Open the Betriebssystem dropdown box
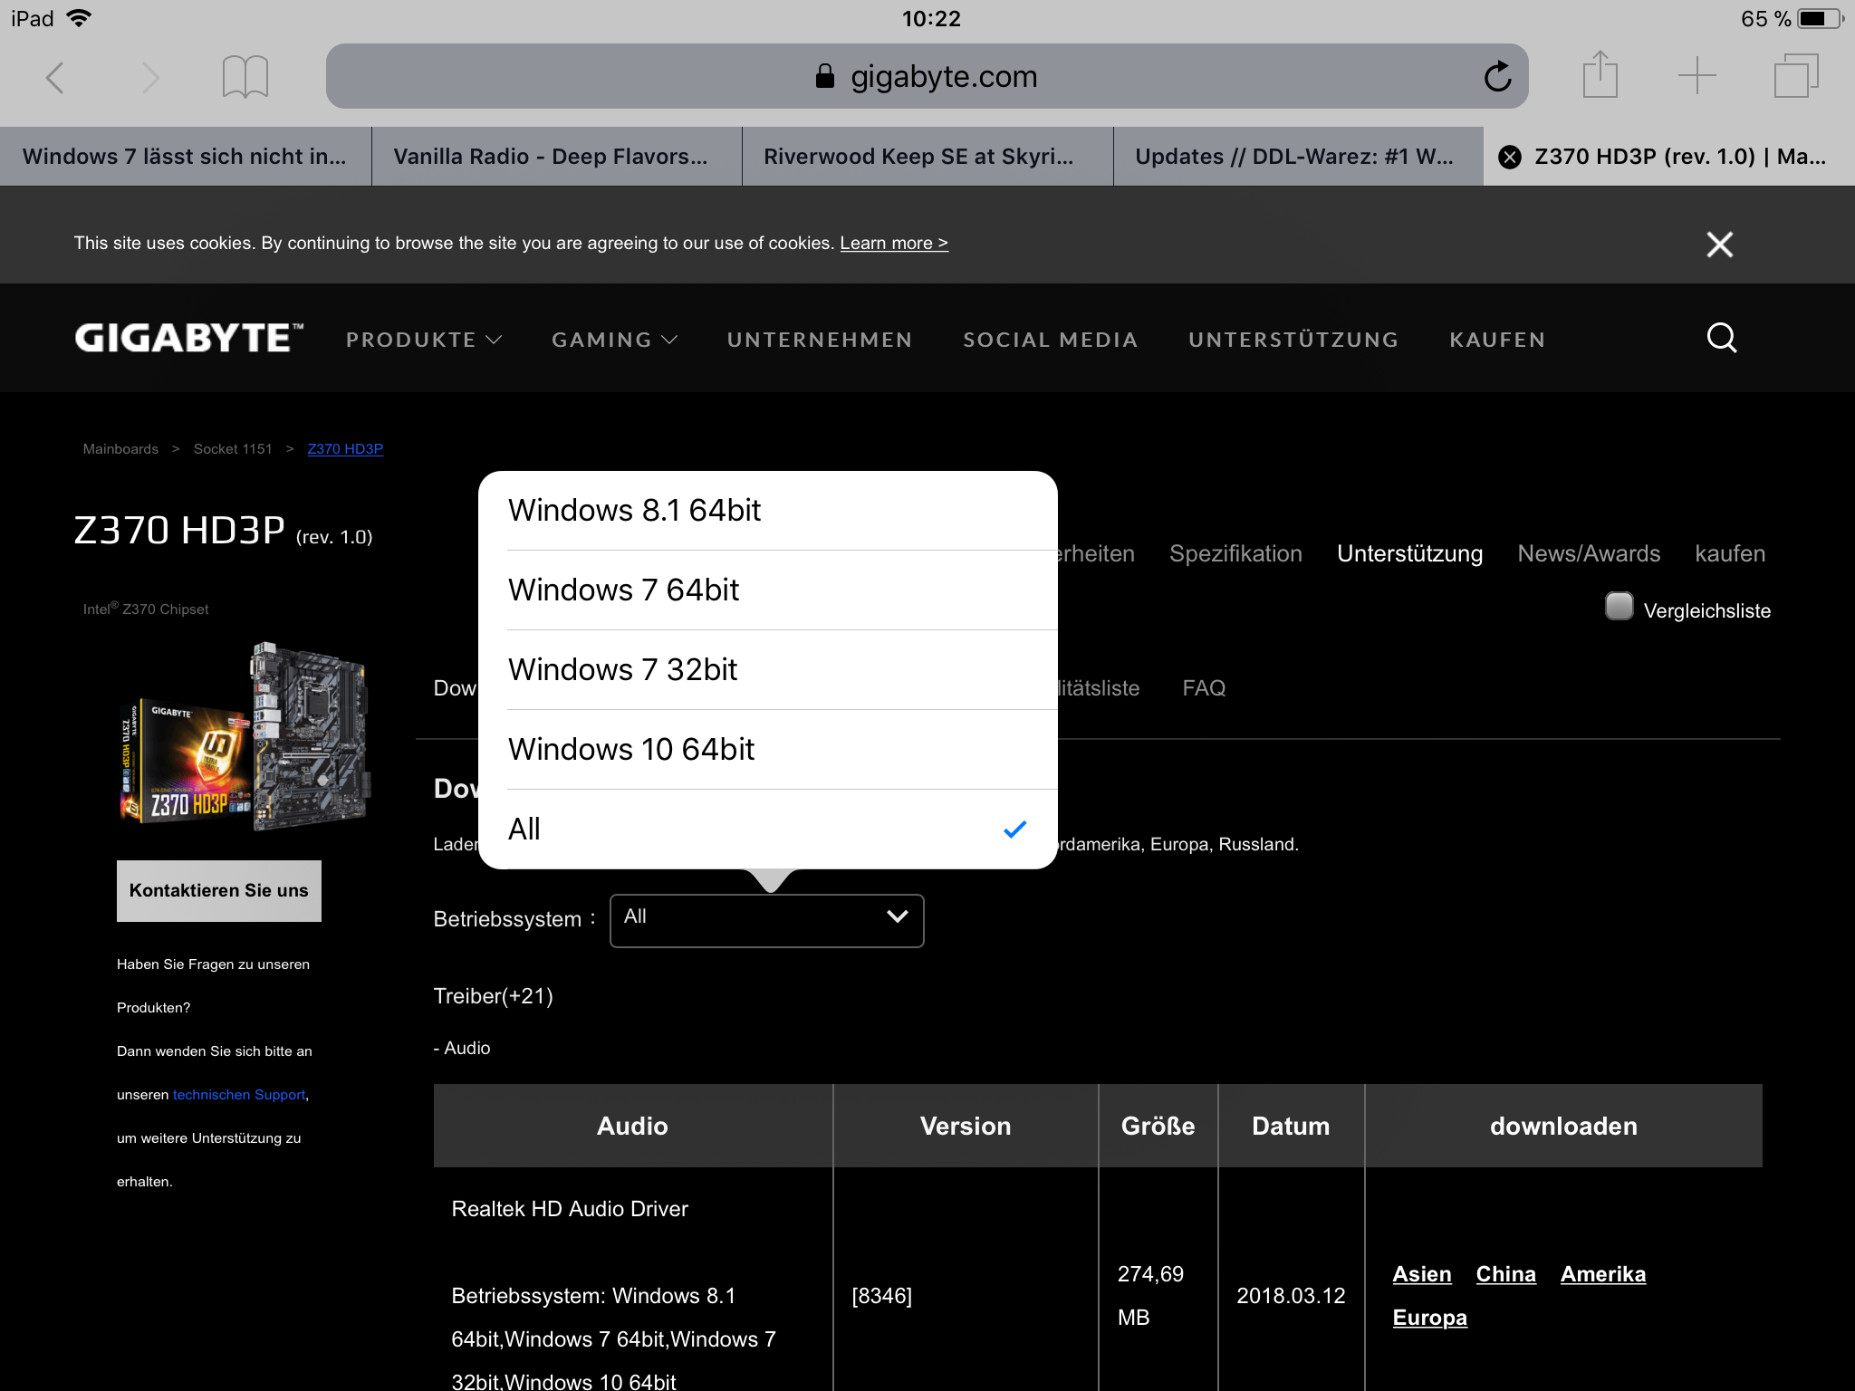Screen dimensions: 1855x1391 pos(766,920)
